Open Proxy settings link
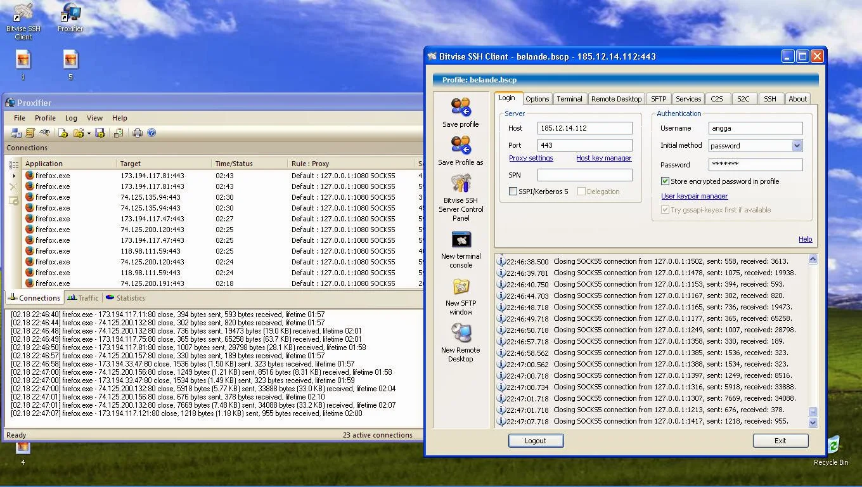The image size is (862, 487). coord(531,158)
